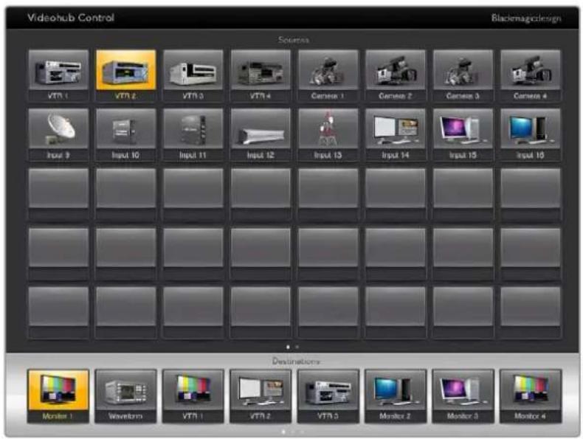
Task: Select Camera 1 as source
Action: [328, 75]
